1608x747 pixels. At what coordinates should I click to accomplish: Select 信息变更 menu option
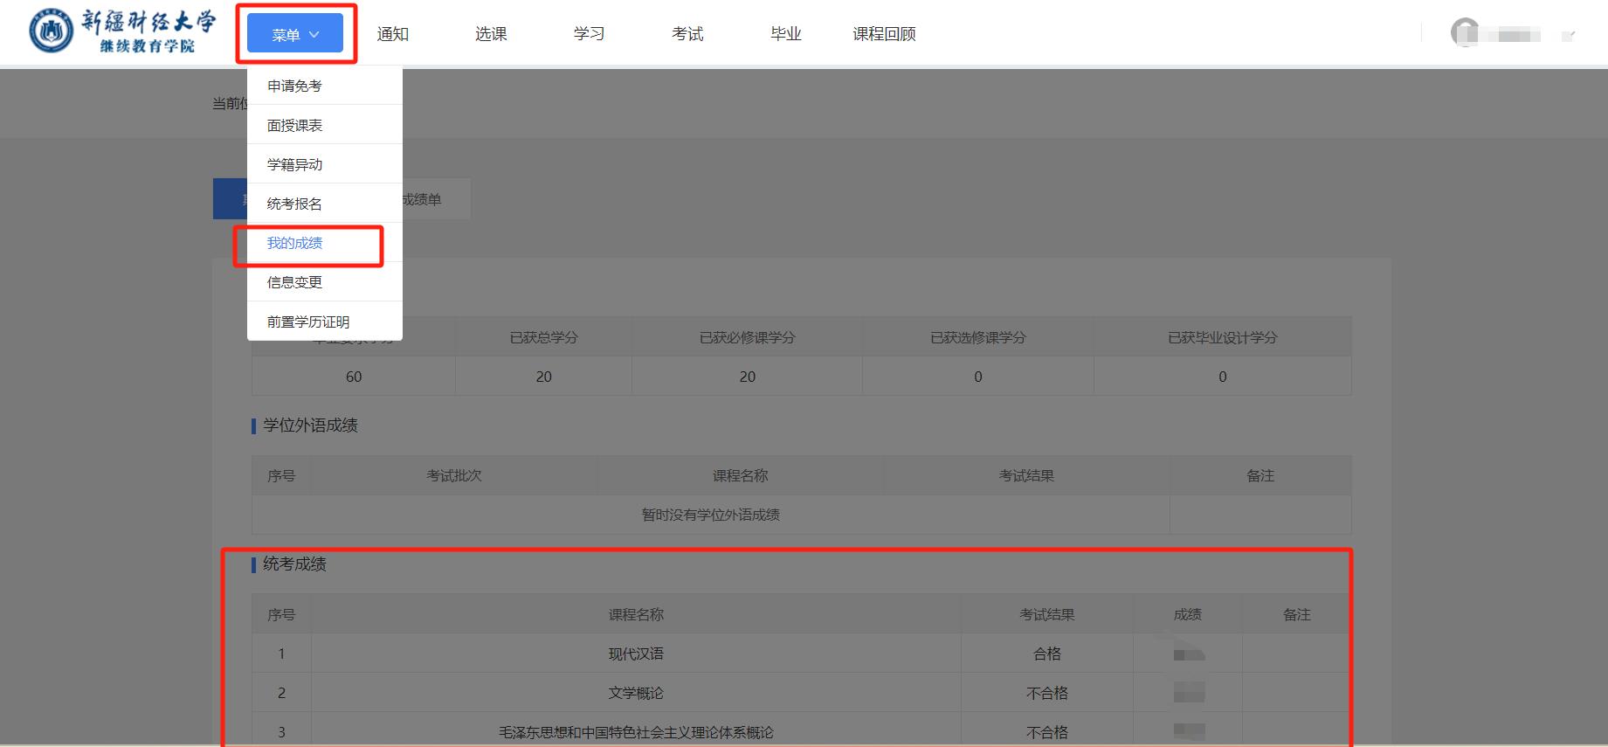pos(294,282)
